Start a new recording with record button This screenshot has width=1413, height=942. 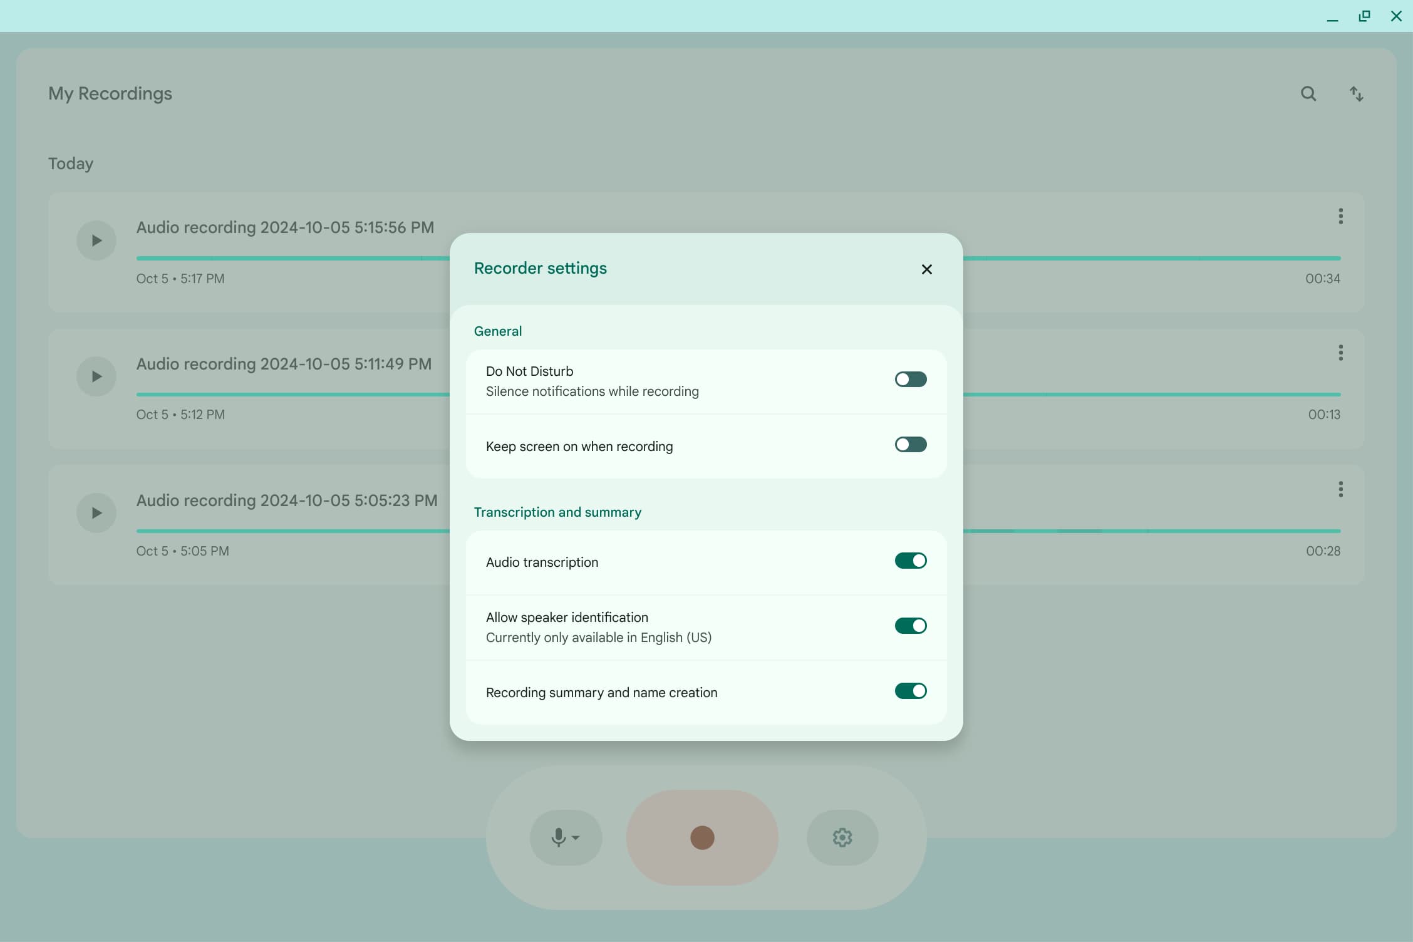pos(702,837)
